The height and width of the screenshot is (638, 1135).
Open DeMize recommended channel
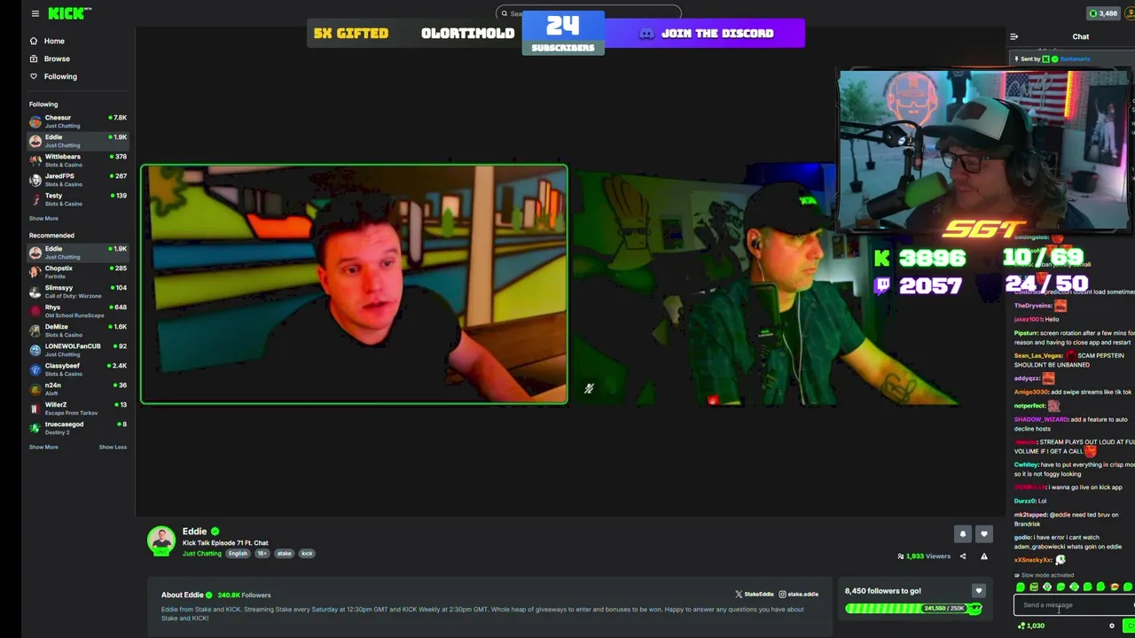(x=78, y=331)
